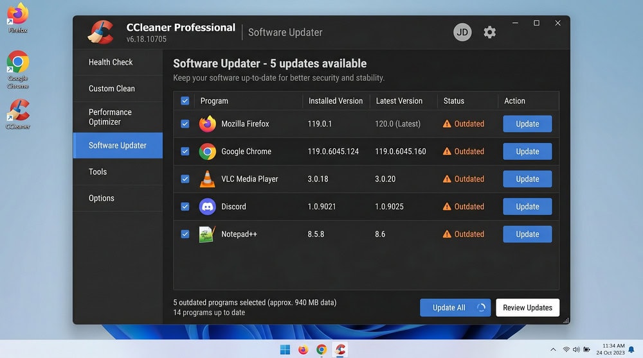Click the window resize grip corner
The height and width of the screenshot is (358, 643).
pyautogui.click(x=566, y=320)
